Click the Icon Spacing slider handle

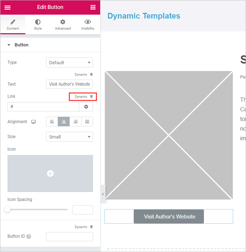tap(7, 210)
